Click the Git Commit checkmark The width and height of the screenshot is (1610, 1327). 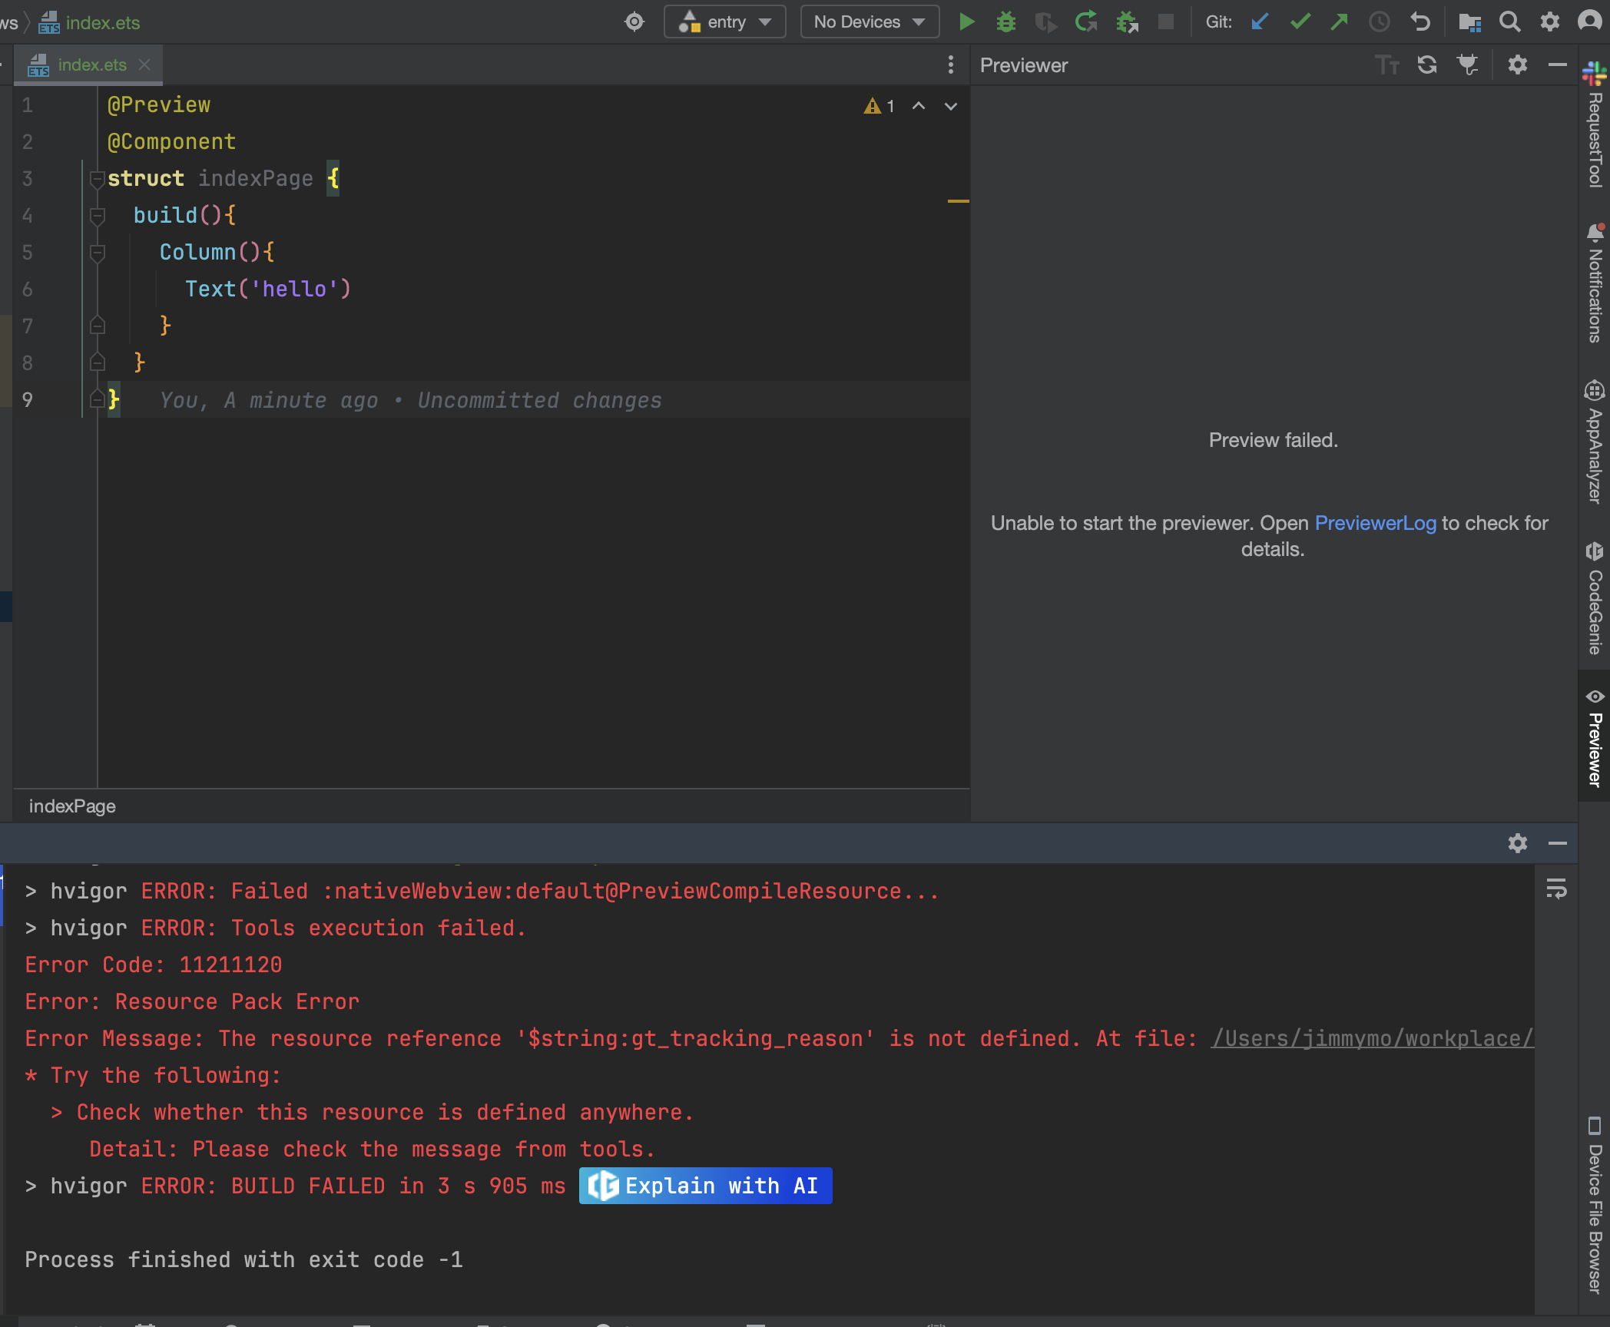(1300, 22)
